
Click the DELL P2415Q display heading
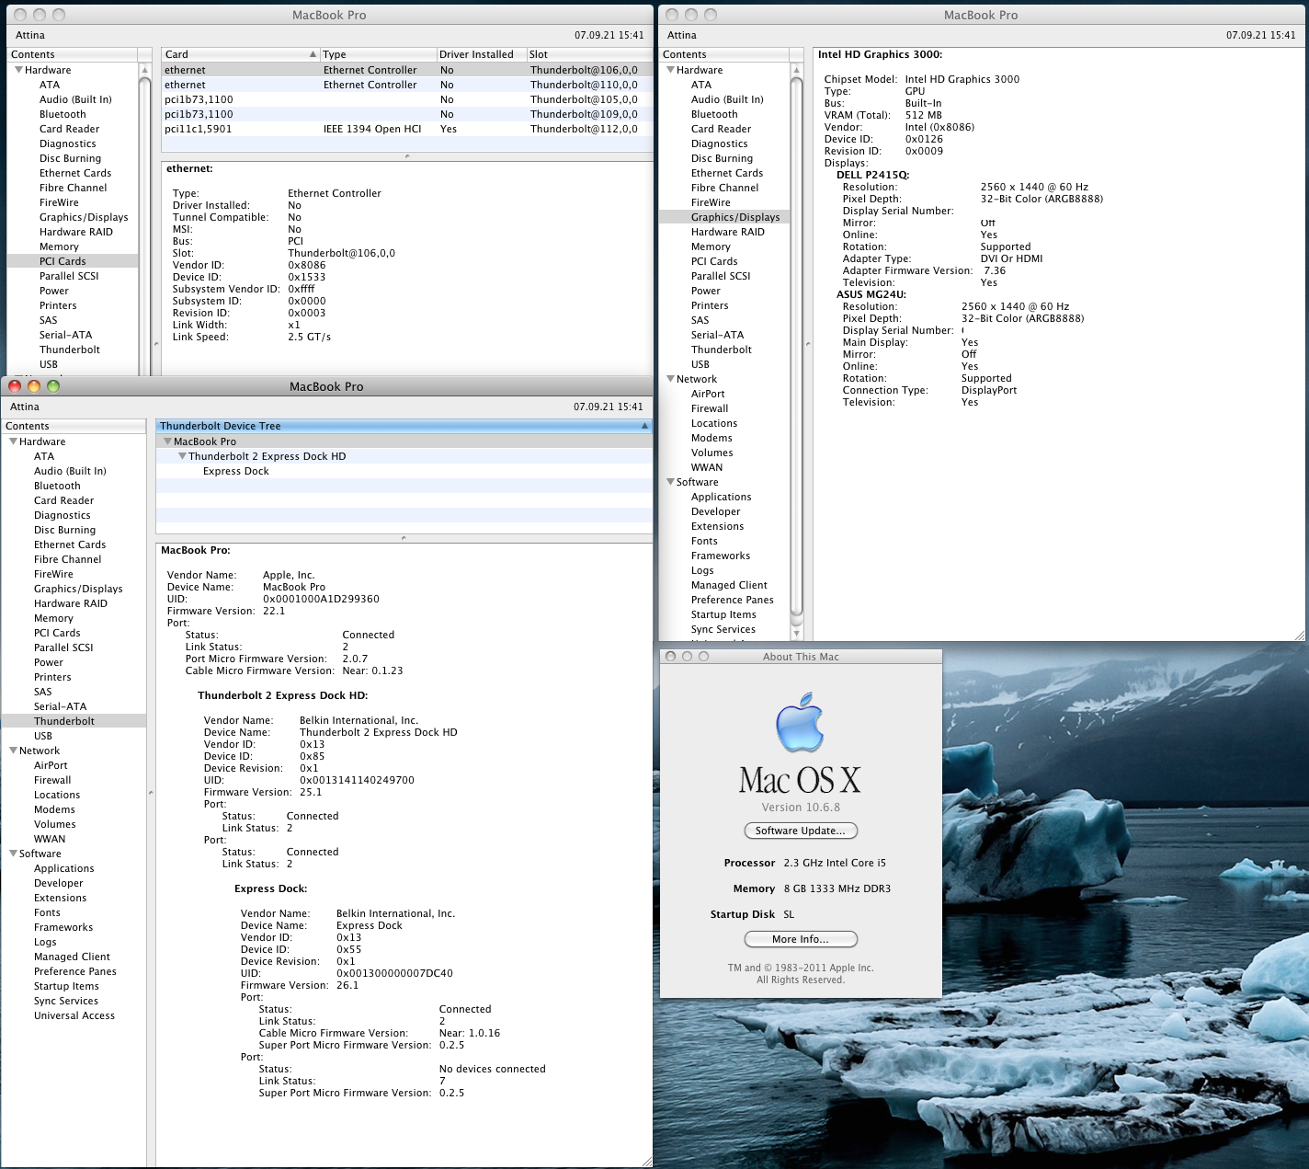(x=872, y=175)
